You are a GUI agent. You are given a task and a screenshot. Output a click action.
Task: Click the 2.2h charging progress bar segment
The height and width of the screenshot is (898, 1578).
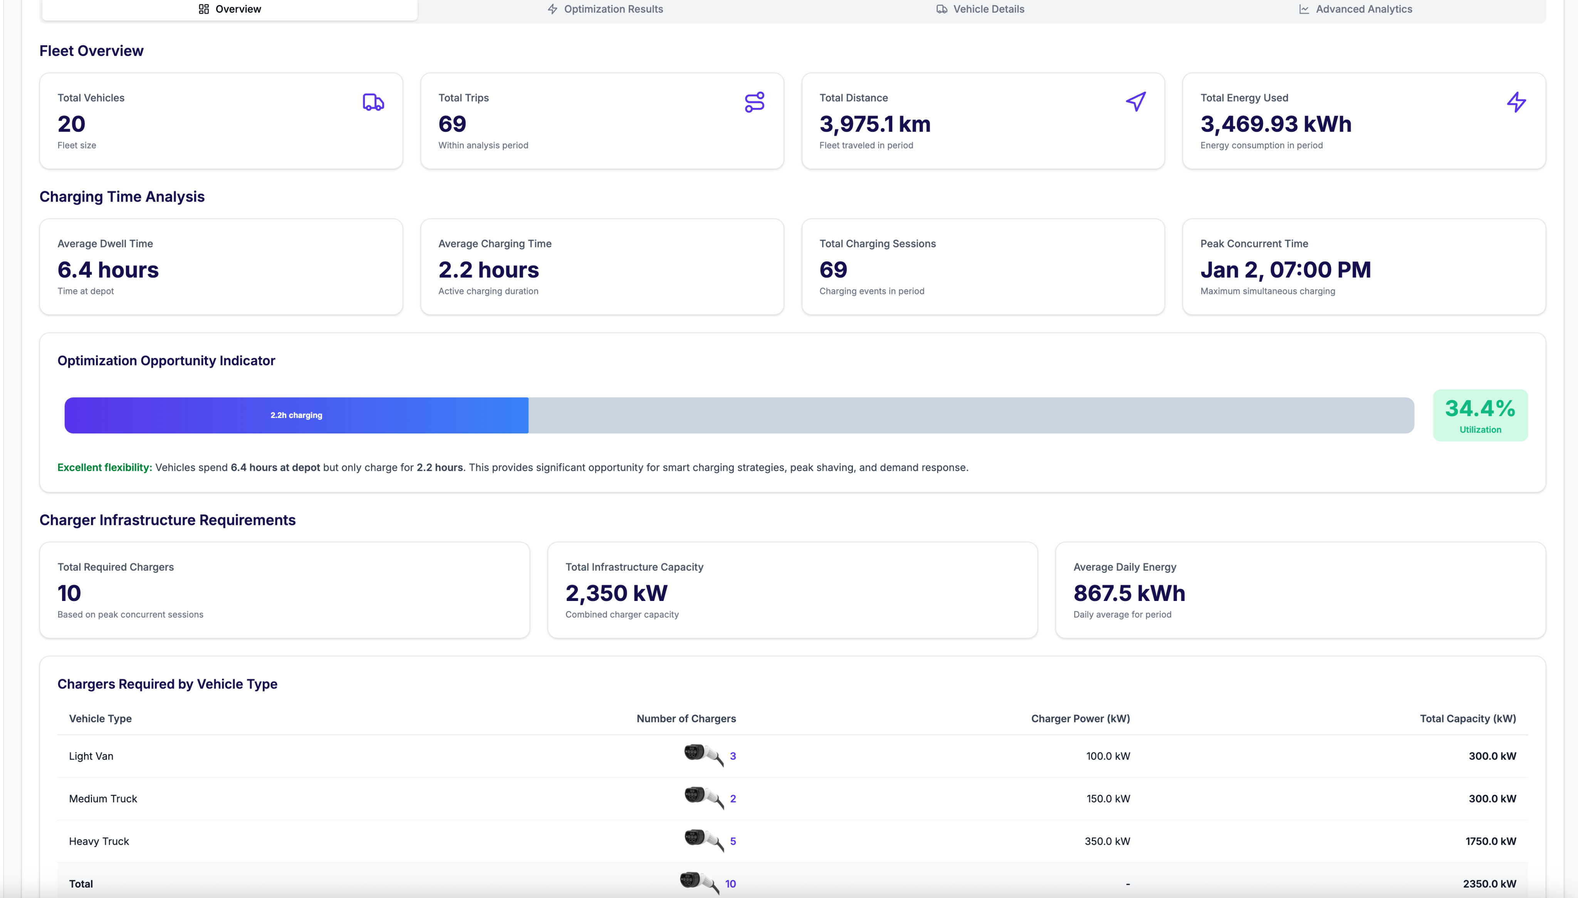point(297,415)
